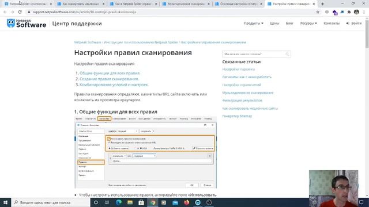This screenshot has width=369, height=207.
Task: Open the purple extension icon in toolbar
Action: tap(335, 12)
